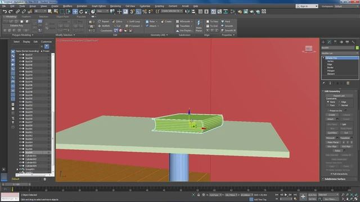Screen dimensions: 360x202
Task: Toggle the 3D Snaps icon
Action: 132,11
